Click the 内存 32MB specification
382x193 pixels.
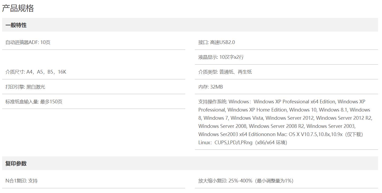coord(210,87)
